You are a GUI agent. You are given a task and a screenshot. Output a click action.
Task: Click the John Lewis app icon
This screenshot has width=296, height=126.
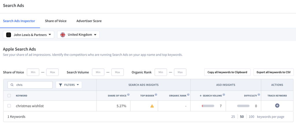tap(8, 35)
